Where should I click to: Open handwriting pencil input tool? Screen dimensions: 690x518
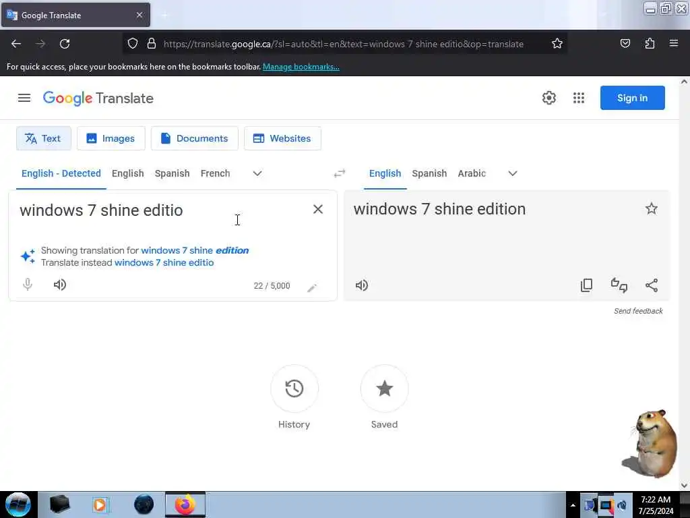coord(312,287)
